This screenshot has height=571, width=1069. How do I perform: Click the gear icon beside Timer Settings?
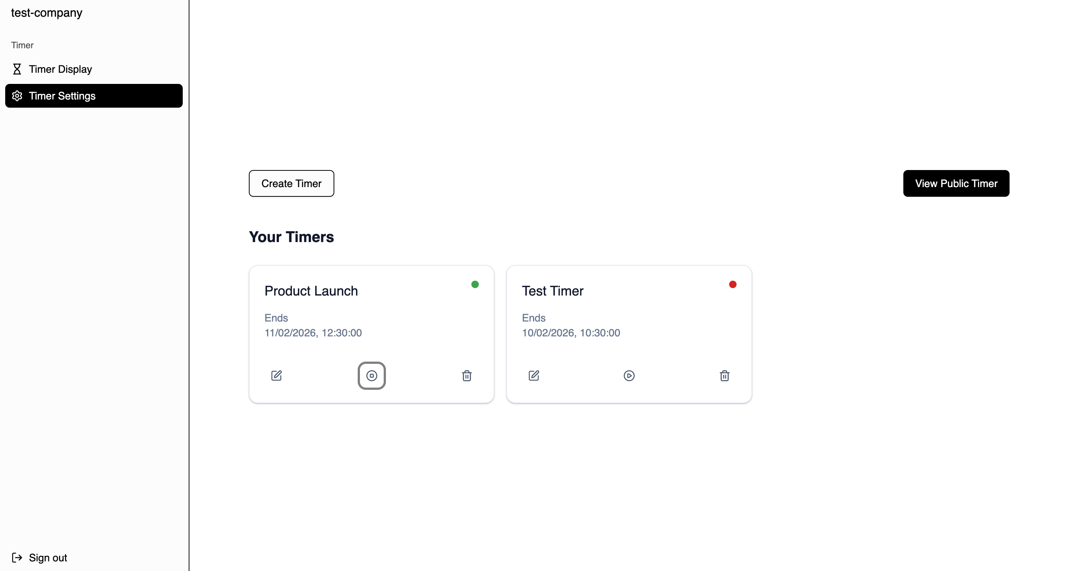pyautogui.click(x=17, y=96)
